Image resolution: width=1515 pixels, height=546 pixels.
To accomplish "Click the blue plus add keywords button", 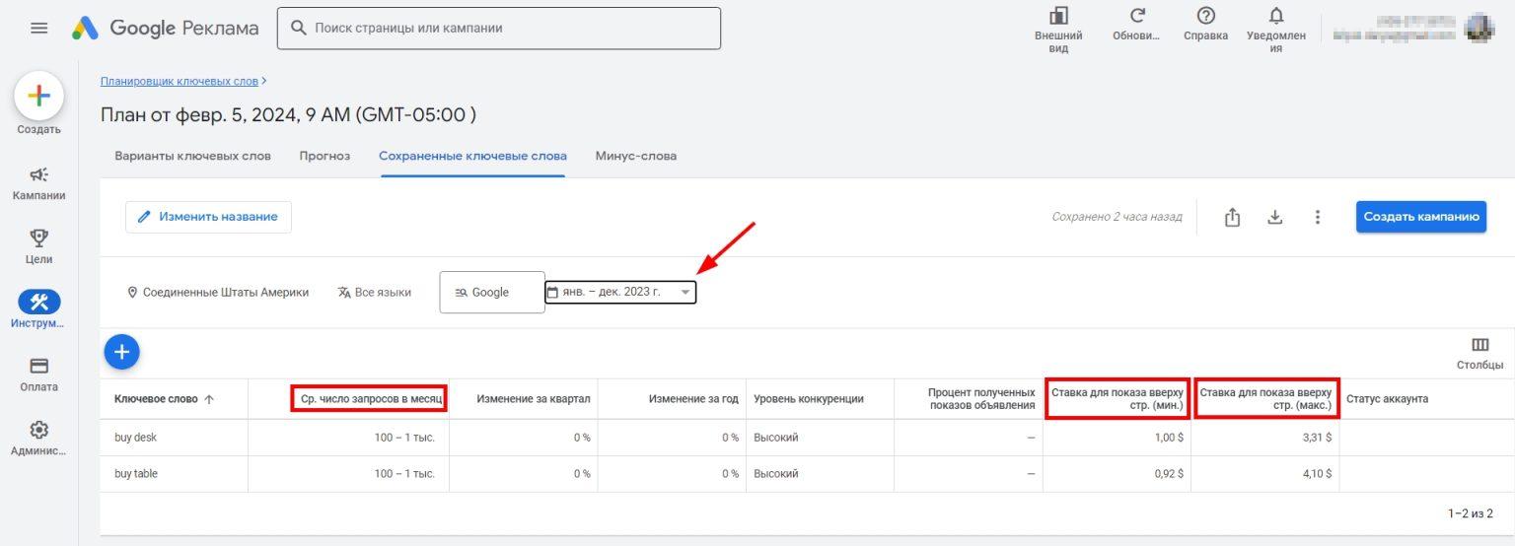I will click(122, 352).
